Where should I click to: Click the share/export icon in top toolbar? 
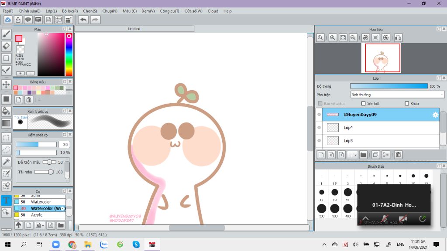[x=18, y=20]
